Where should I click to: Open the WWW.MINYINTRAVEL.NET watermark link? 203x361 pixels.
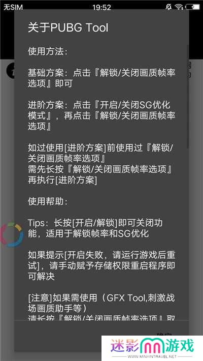click(152, 357)
